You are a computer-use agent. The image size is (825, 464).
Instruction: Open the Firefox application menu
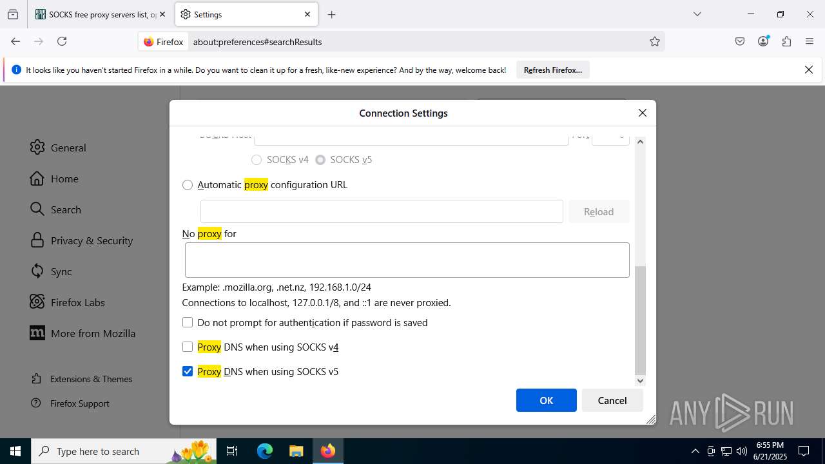coord(810,41)
